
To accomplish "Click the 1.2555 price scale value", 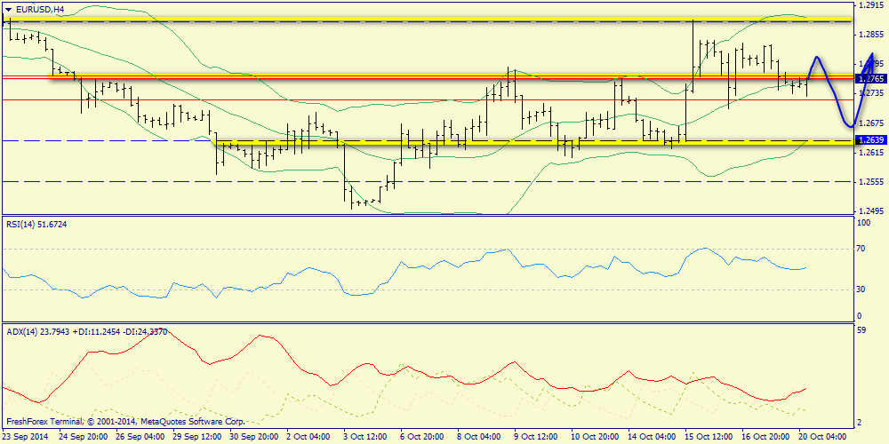I will (x=870, y=182).
